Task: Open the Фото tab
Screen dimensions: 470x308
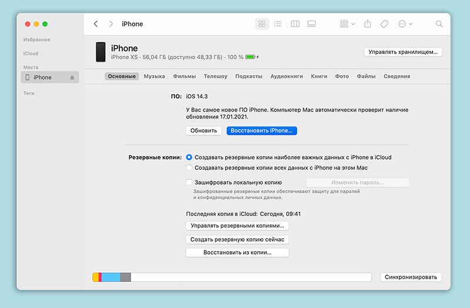Action: [x=342, y=76]
